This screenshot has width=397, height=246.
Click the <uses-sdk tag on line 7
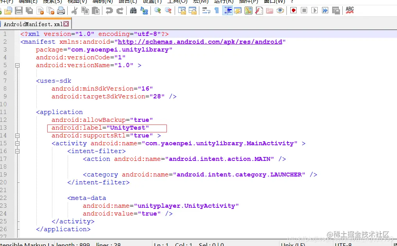click(54, 81)
